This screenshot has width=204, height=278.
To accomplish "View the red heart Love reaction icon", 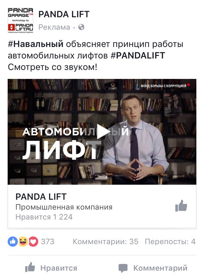I will click(33, 242).
